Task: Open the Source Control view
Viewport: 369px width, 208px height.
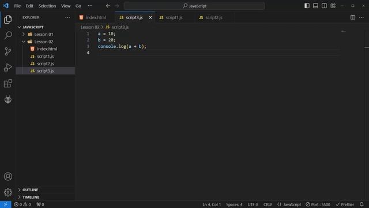Action: [x=7, y=51]
